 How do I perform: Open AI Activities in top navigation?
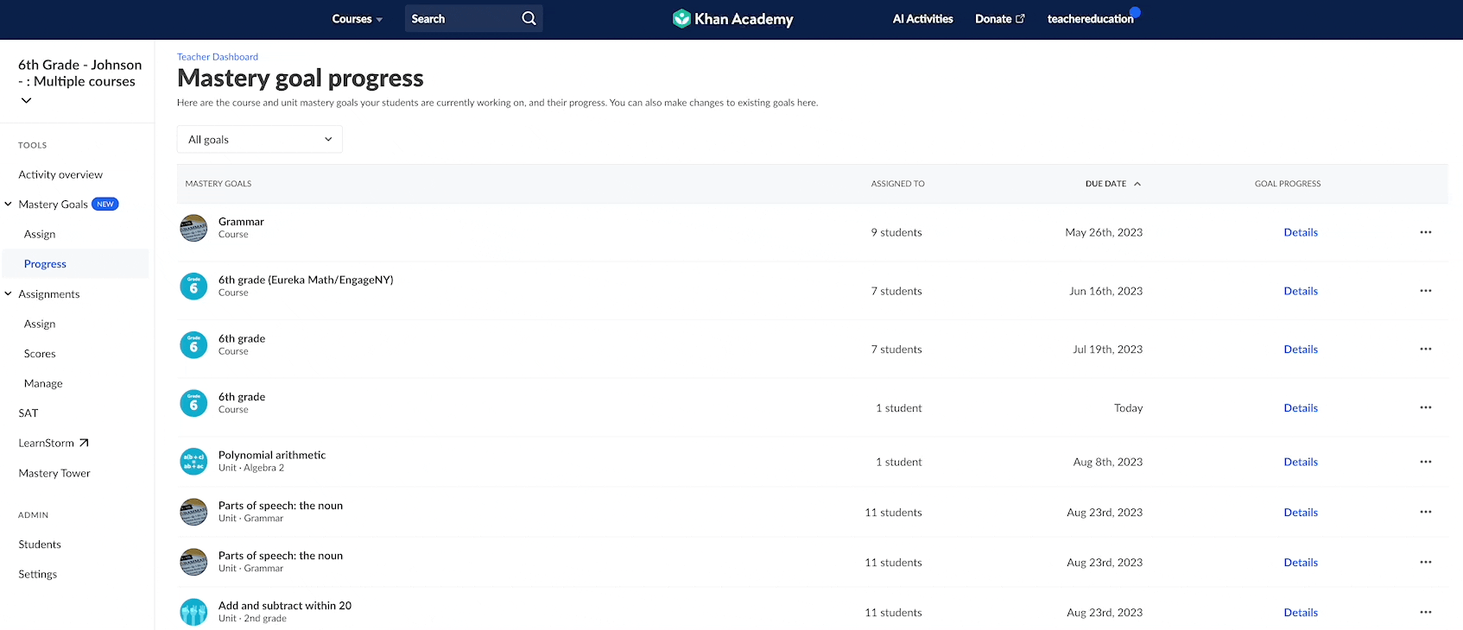pos(922,19)
